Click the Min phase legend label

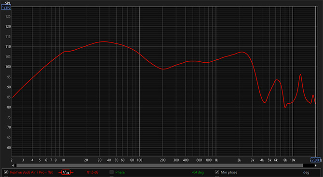229,172
